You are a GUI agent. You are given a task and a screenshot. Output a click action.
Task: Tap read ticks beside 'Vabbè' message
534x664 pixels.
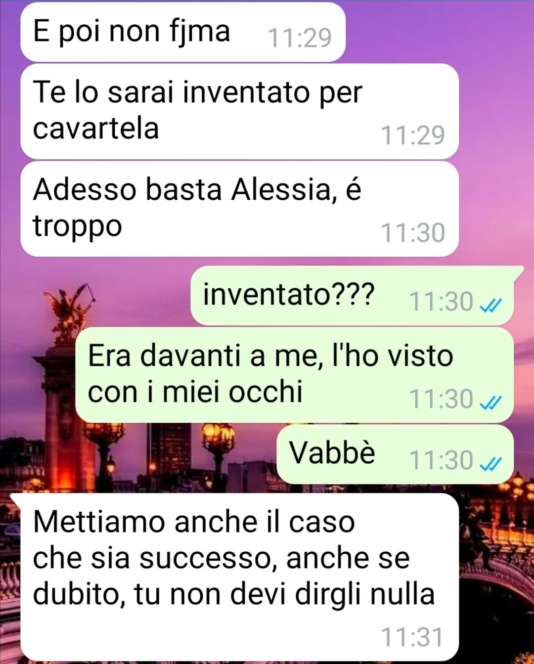click(x=491, y=464)
